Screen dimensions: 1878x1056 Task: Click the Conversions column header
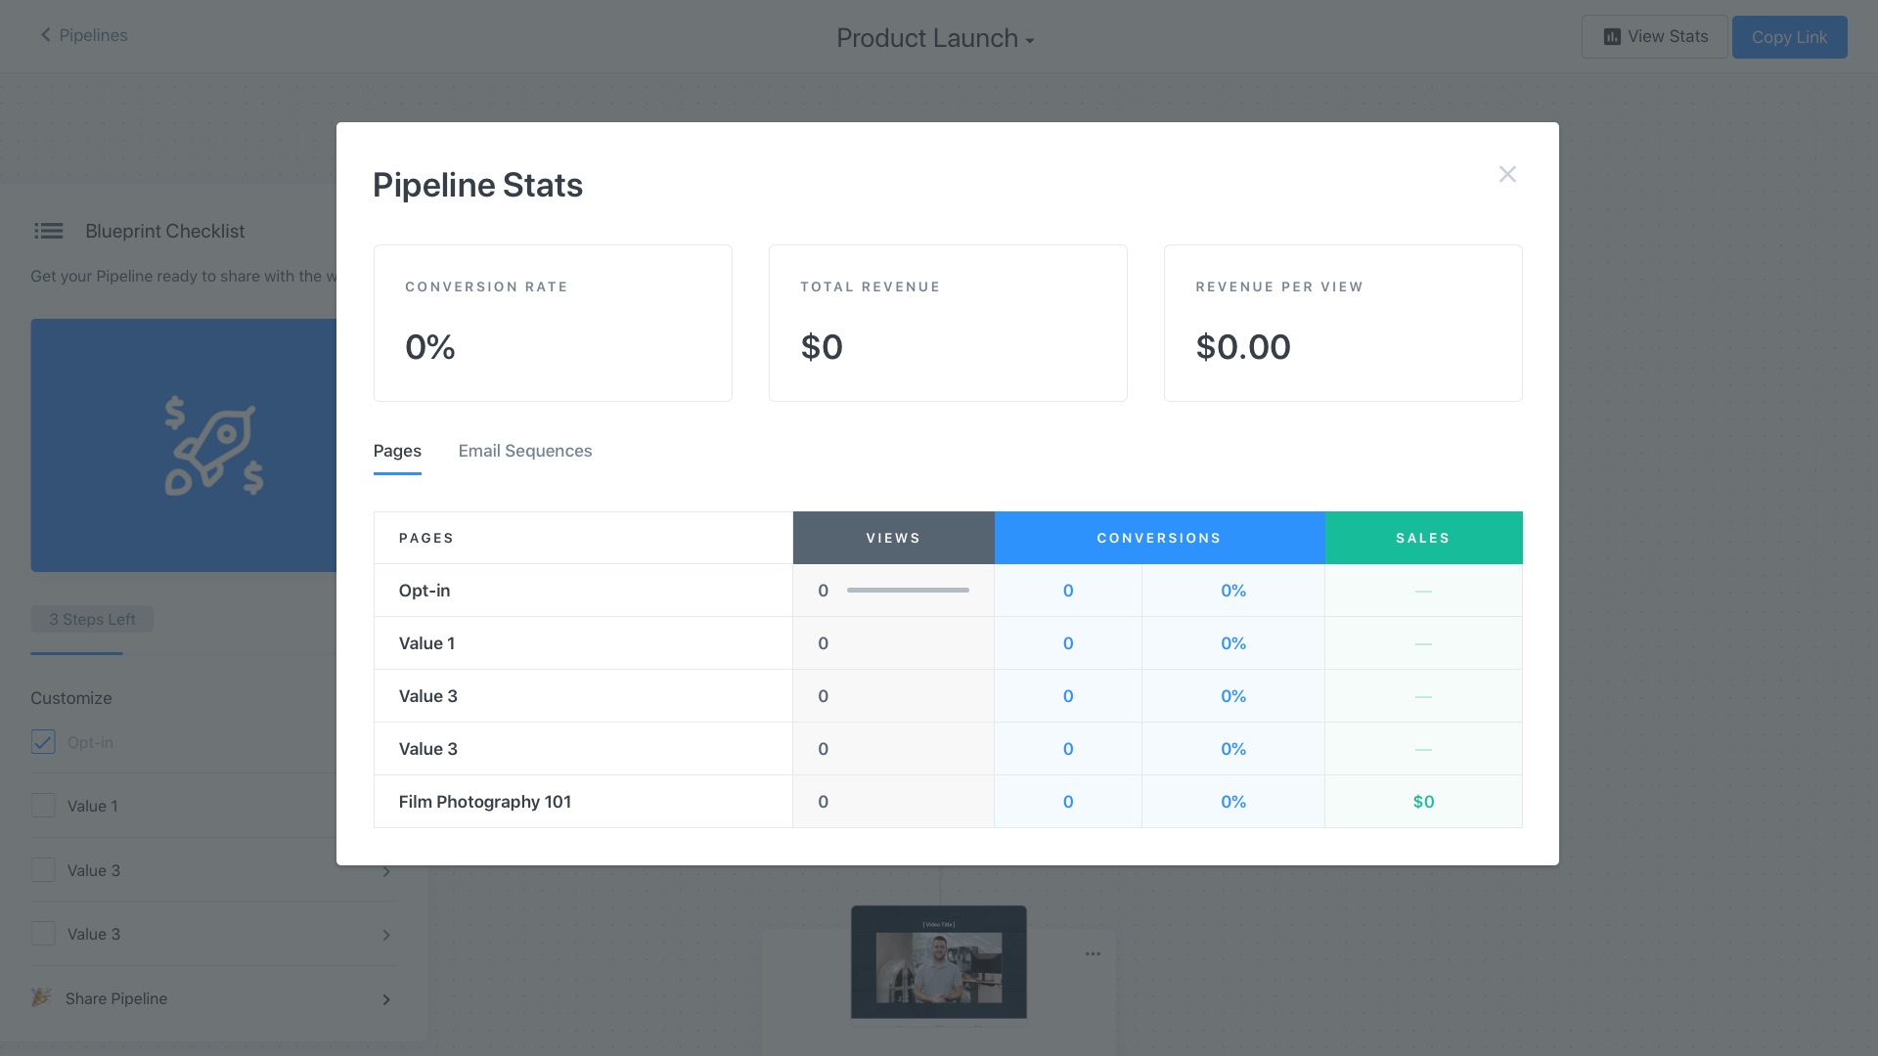click(1159, 538)
